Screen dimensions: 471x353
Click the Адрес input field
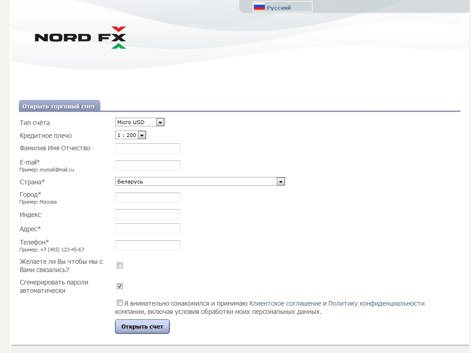point(147,228)
